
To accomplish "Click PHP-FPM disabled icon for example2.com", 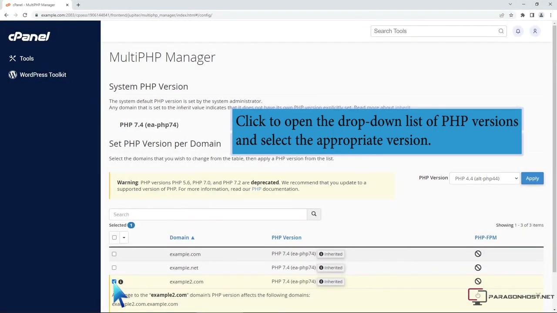I will click(x=478, y=281).
